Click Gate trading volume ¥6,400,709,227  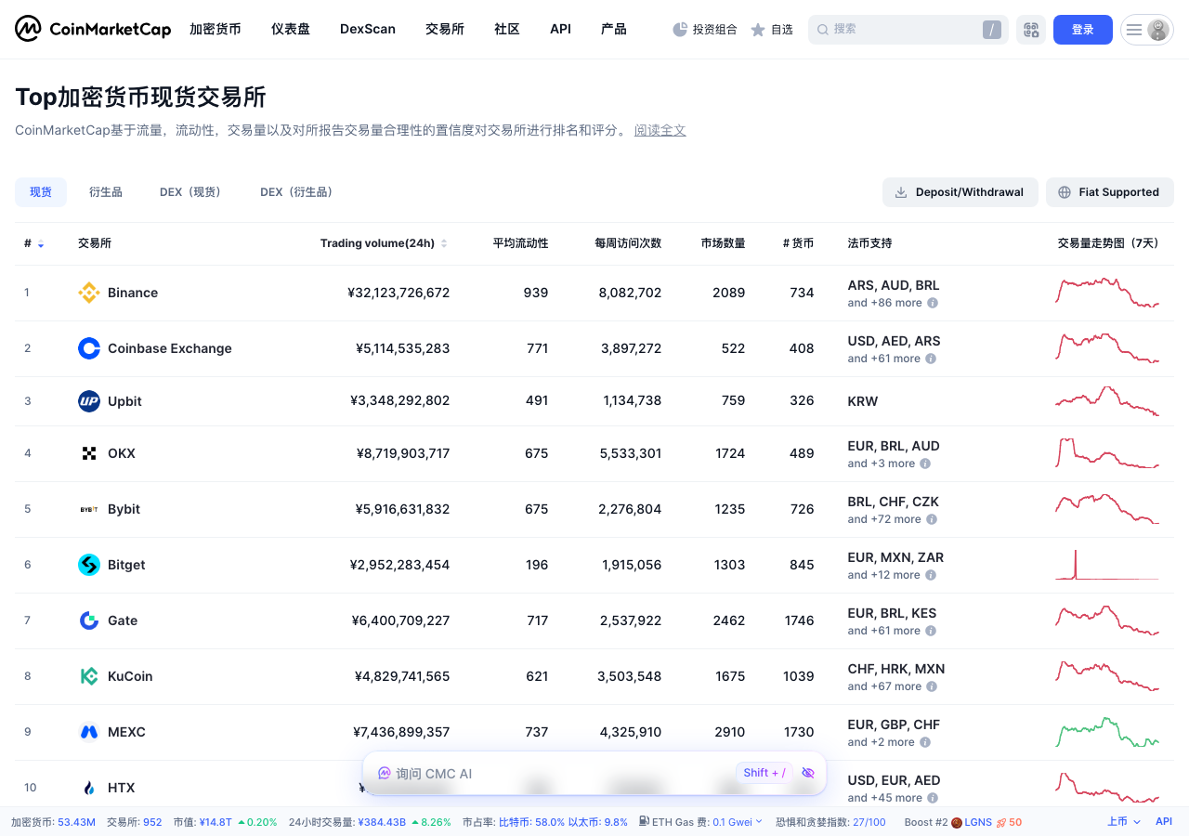tap(400, 620)
